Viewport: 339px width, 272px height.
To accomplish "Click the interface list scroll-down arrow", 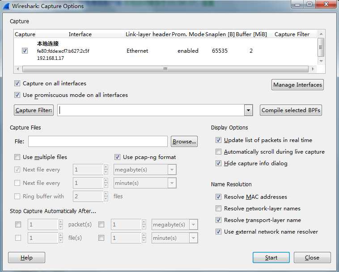I will 321,61.
